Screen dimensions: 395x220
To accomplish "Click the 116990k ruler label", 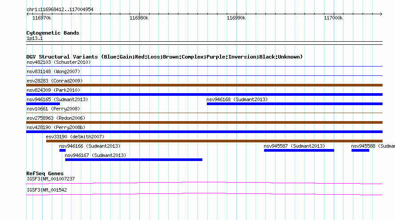I will pyautogui.click(x=236, y=18).
